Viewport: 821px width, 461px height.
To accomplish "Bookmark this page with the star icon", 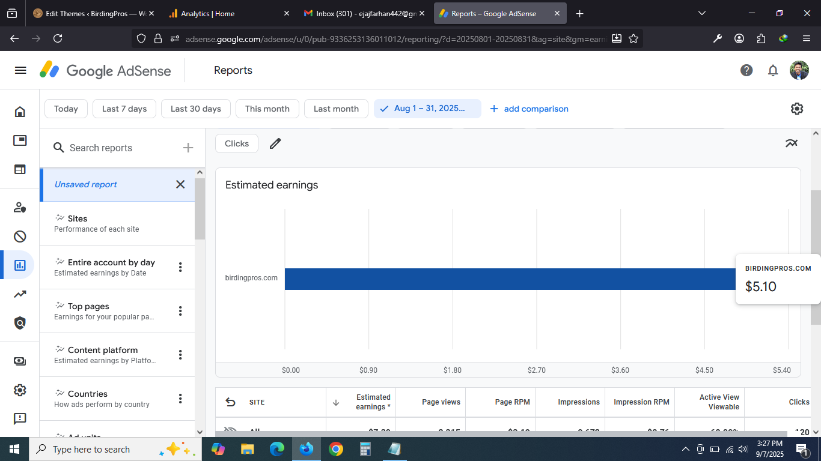I will (633, 38).
